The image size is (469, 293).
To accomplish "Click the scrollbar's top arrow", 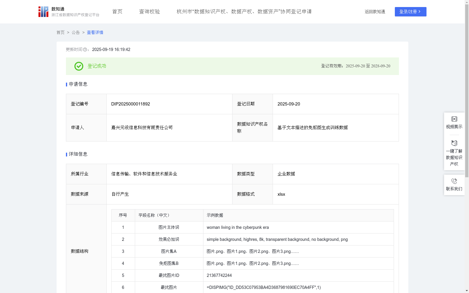I will (467, 2).
